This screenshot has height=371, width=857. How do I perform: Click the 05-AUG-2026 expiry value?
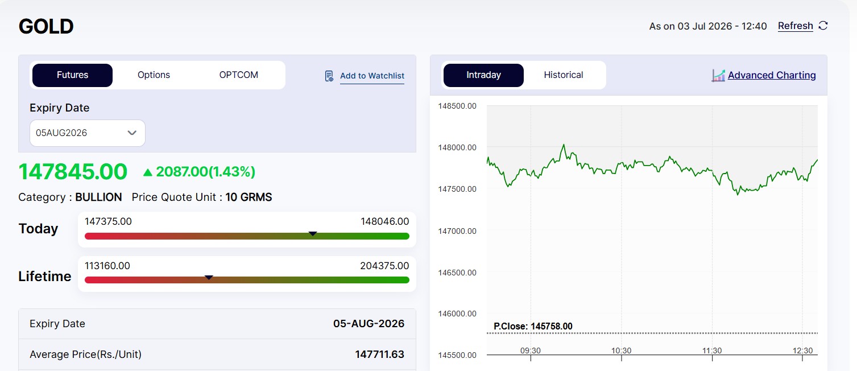(369, 324)
